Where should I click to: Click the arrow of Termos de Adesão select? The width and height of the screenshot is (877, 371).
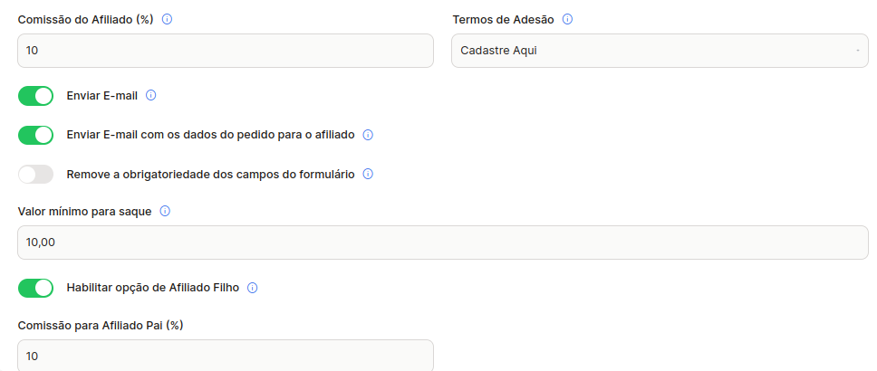pyautogui.click(x=857, y=51)
